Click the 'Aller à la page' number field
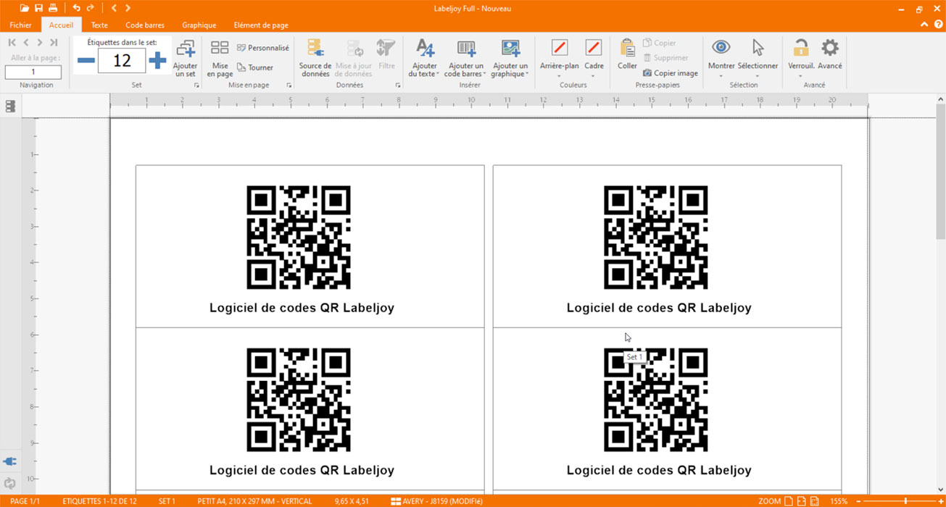Image resolution: width=946 pixels, height=507 pixels. click(x=33, y=72)
